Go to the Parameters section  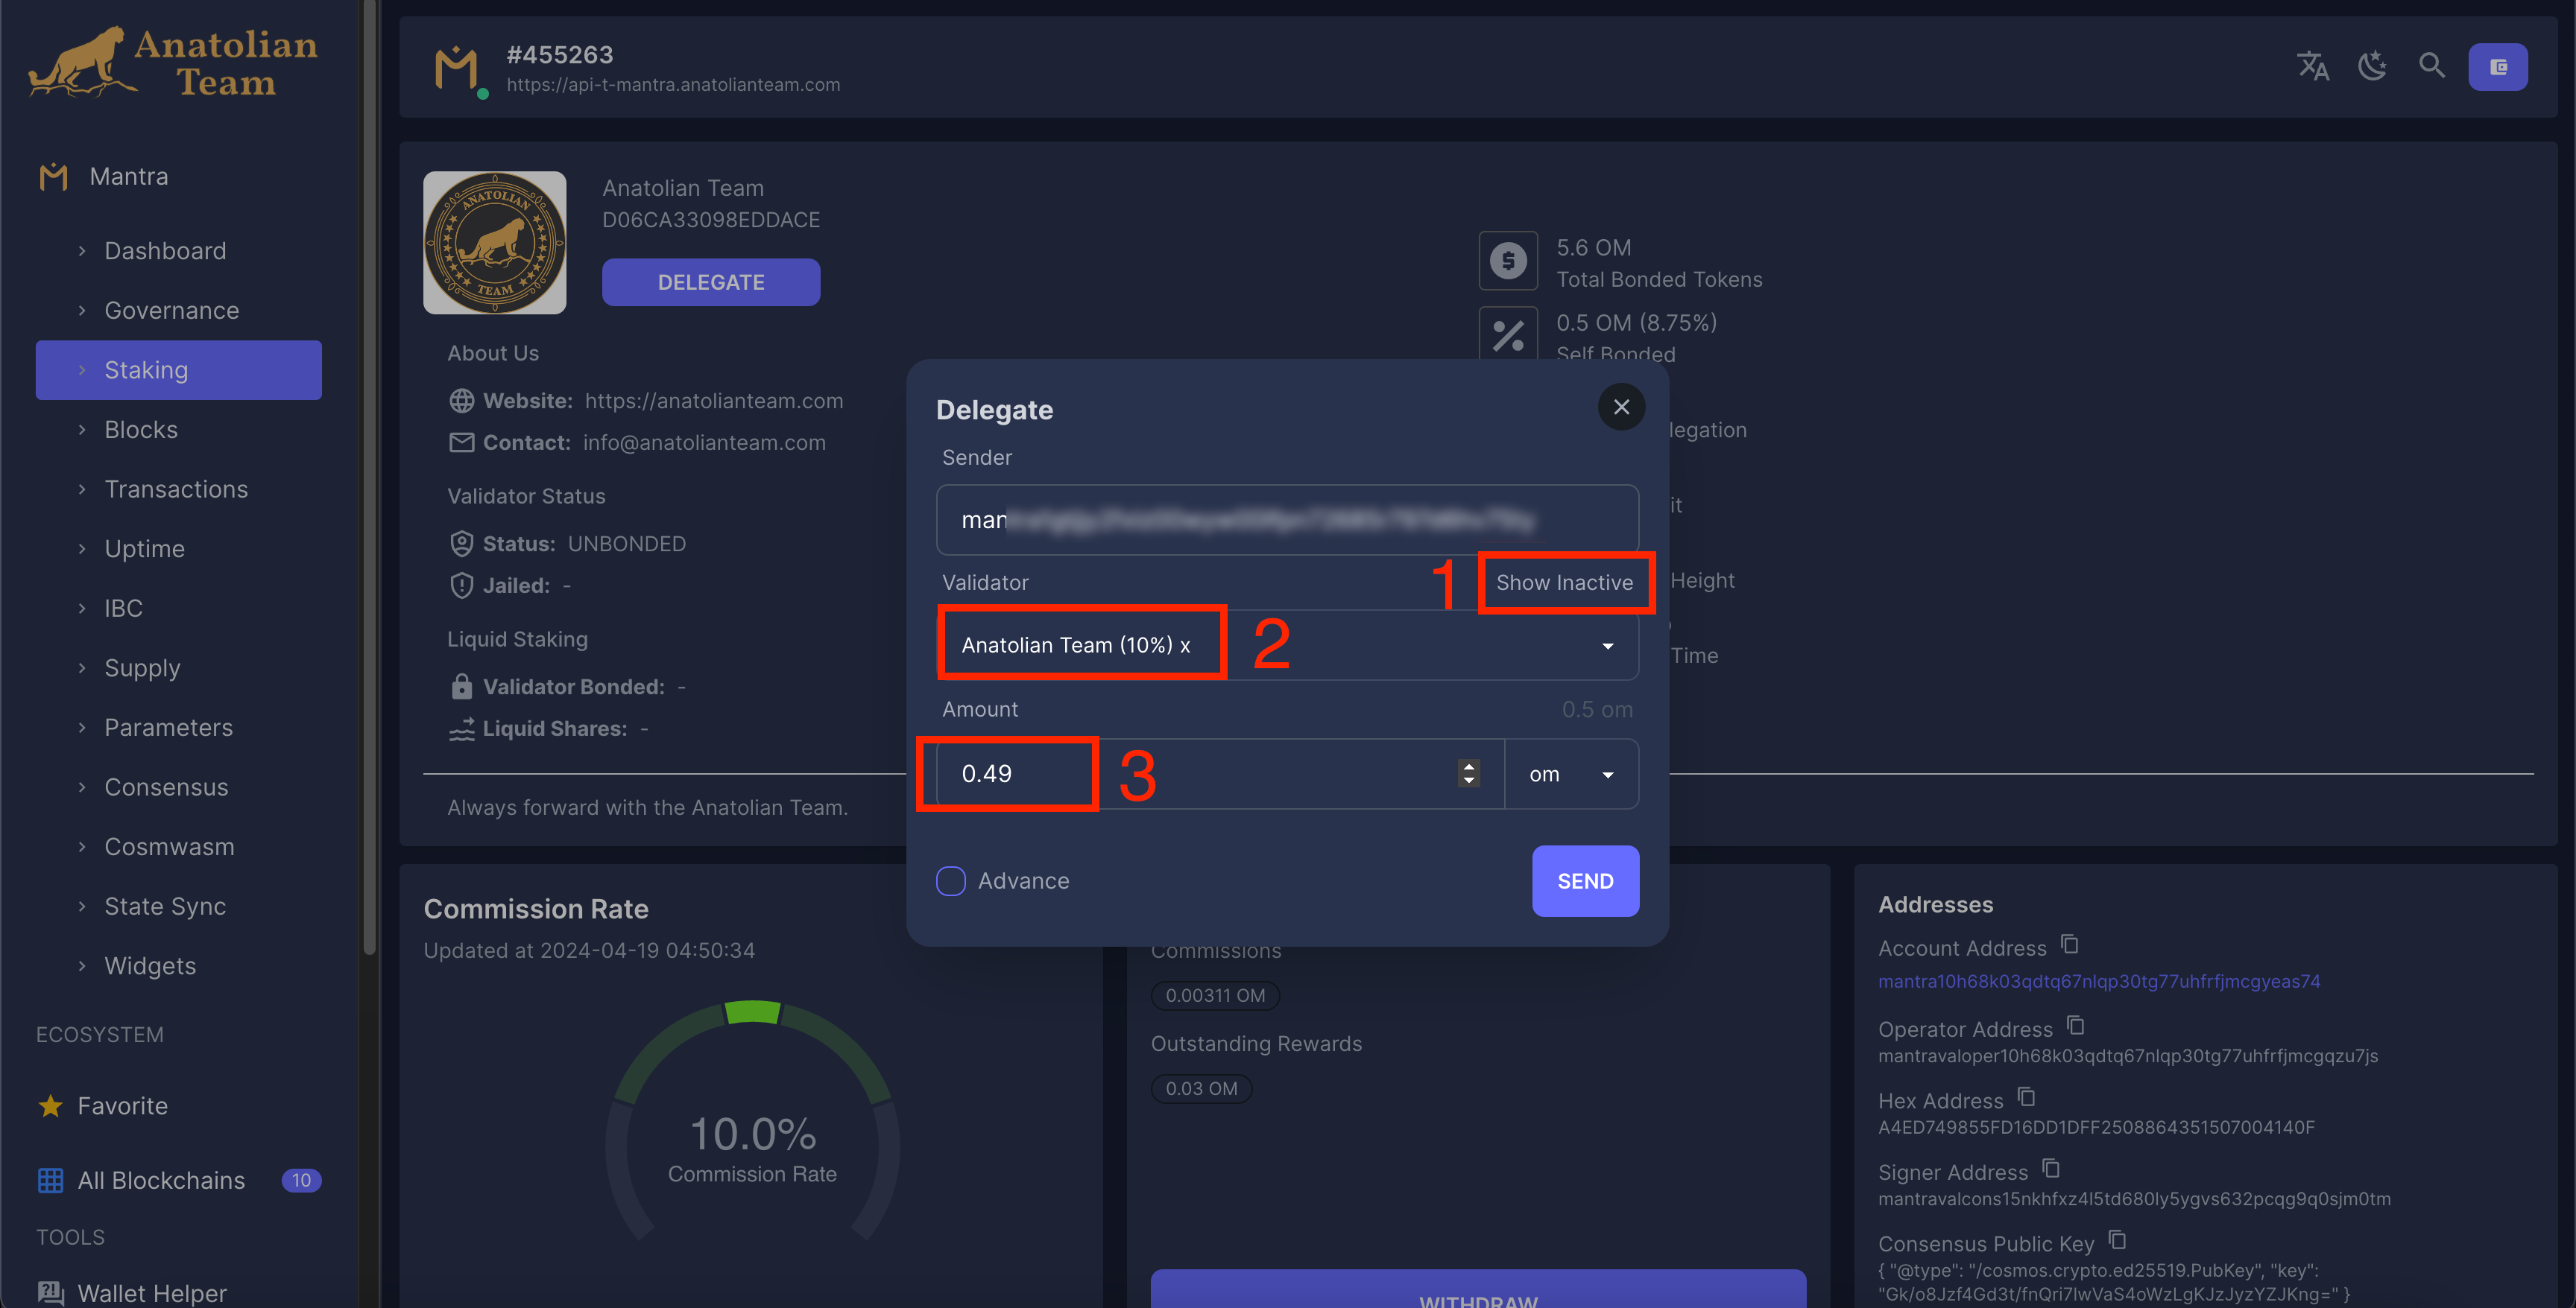(179, 728)
